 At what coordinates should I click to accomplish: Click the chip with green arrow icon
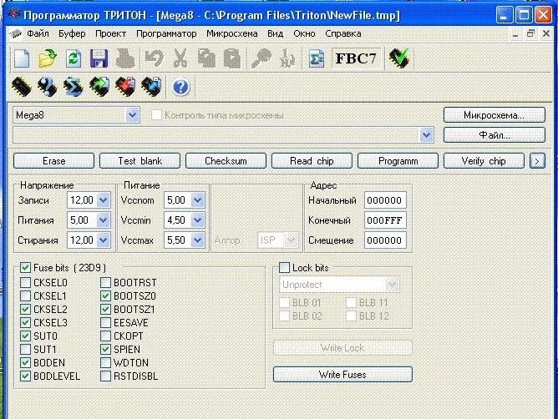pos(99,87)
